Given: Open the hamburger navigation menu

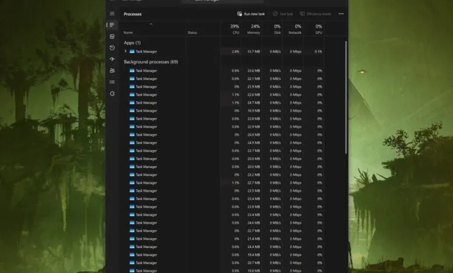Looking at the screenshot, I should coord(112,13).
